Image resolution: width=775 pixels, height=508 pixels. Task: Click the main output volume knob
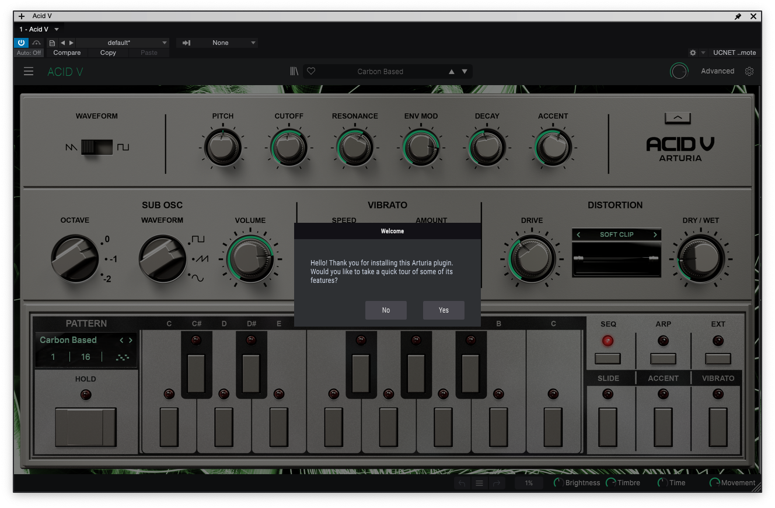[x=679, y=71]
